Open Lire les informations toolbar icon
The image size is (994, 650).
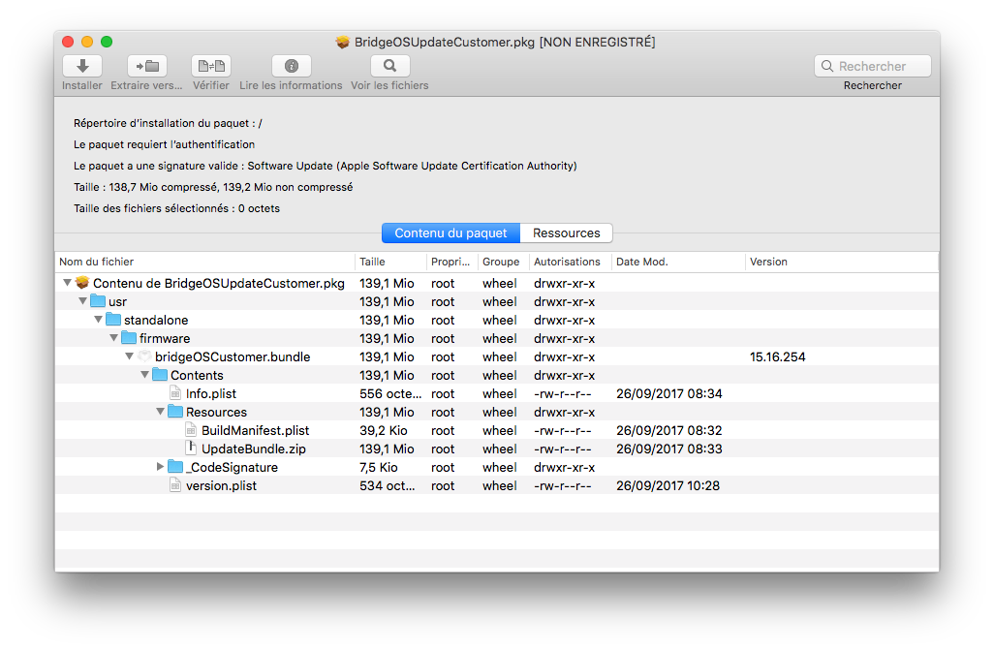291,66
